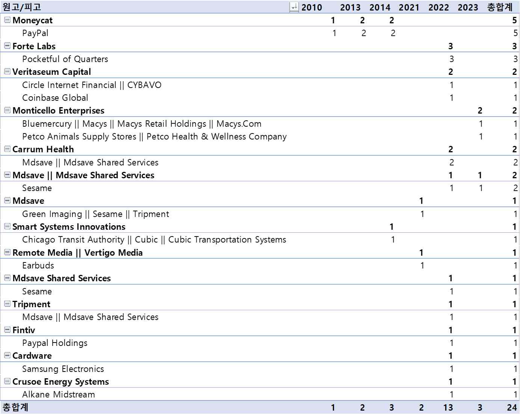Select the 2023 column header
The image size is (520, 414).
coord(468,7)
